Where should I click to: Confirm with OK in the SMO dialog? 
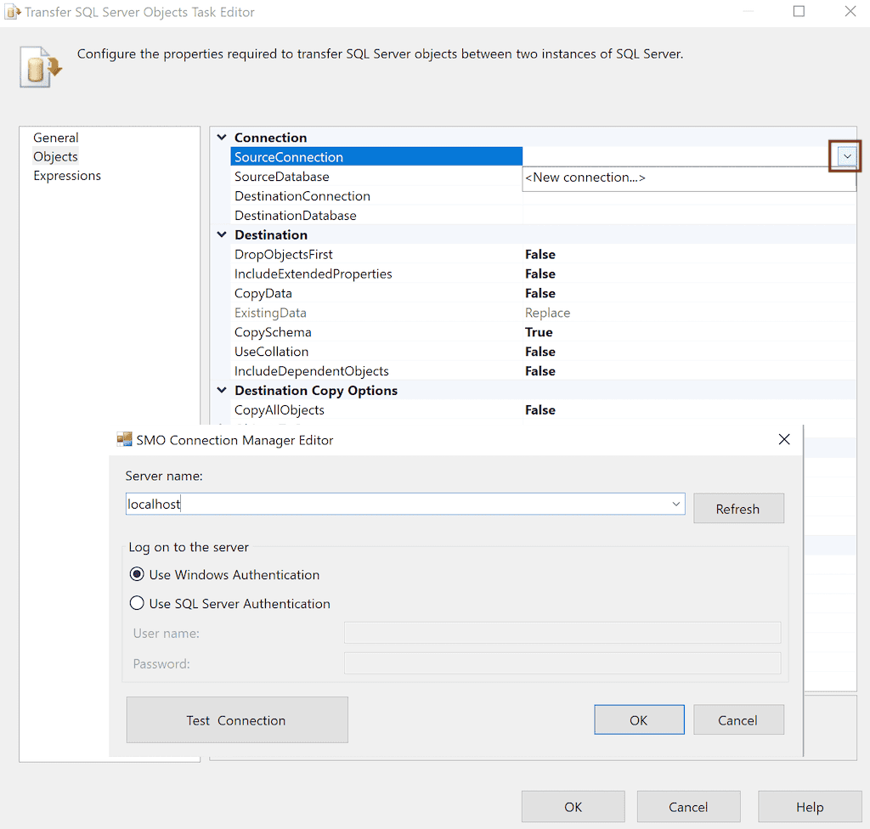639,719
